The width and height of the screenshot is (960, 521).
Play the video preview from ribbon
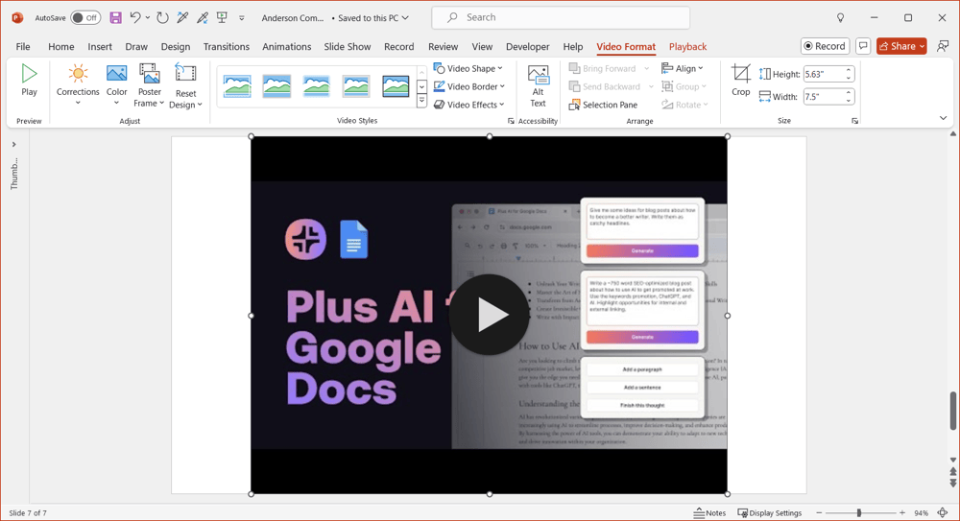(29, 81)
